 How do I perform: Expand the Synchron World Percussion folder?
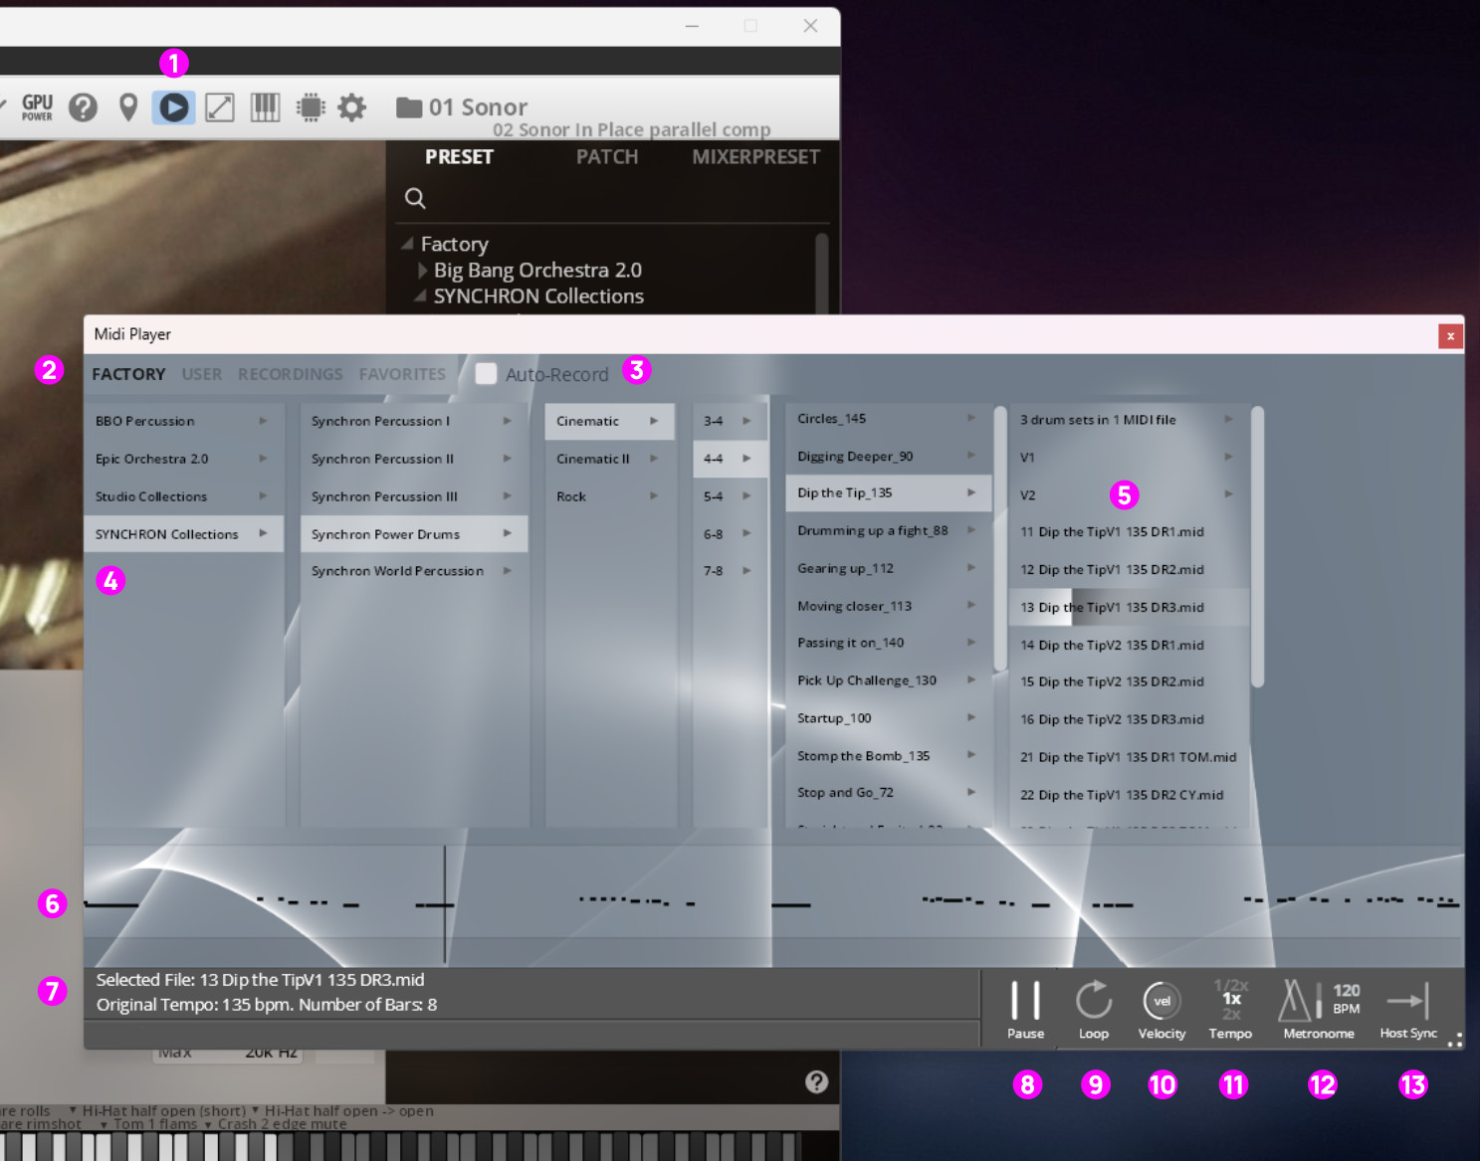point(397,571)
